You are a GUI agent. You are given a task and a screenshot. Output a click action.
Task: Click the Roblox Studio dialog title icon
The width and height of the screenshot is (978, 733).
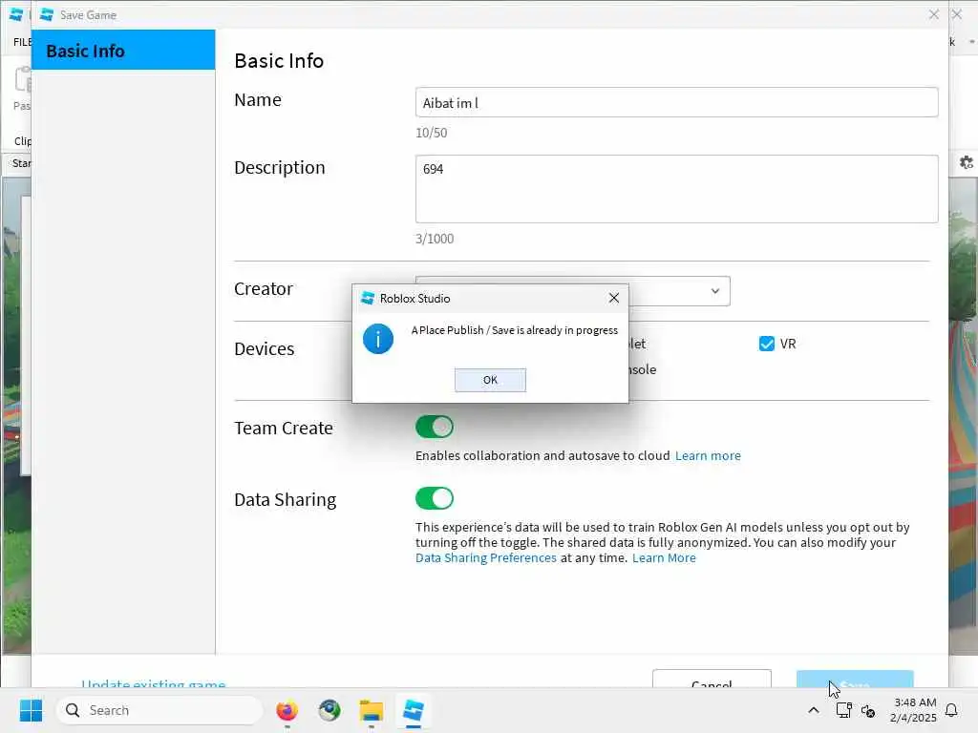pos(368,298)
